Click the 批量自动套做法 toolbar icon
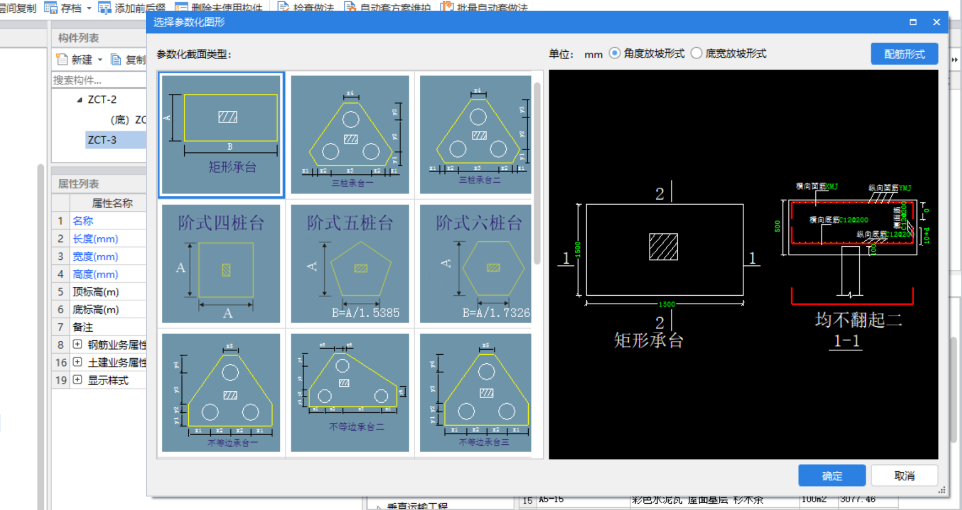 point(447,8)
